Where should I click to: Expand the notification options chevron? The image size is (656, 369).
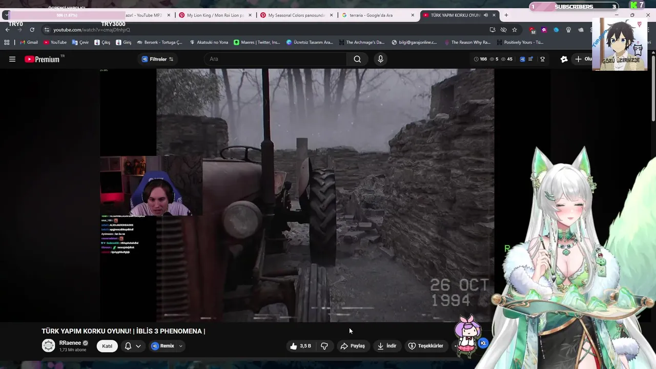point(138,346)
